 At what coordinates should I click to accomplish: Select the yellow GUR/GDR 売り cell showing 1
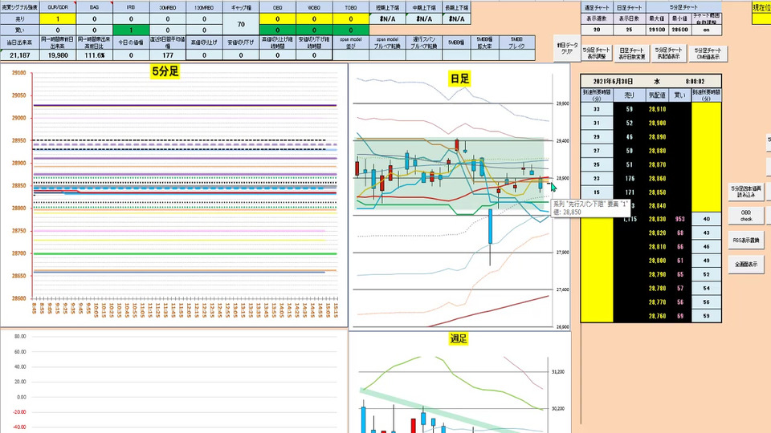pyautogui.click(x=58, y=18)
